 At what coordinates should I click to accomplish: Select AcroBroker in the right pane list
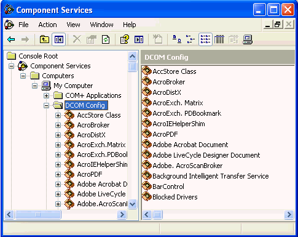(x=169, y=82)
